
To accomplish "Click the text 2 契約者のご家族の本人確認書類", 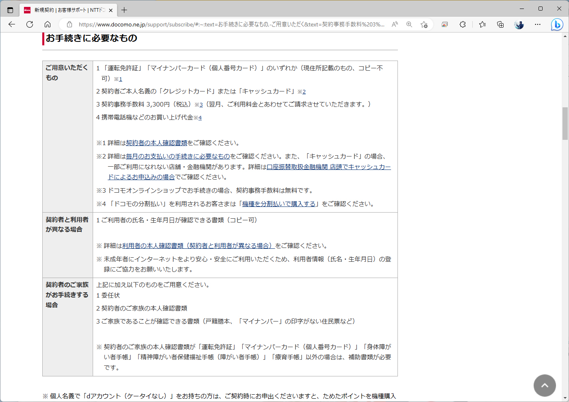I will pyautogui.click(x=141, y=309).
